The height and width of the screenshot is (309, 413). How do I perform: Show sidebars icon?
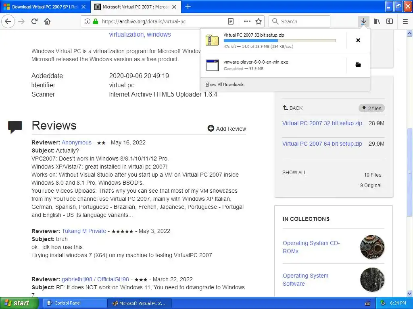click(390, 21)
